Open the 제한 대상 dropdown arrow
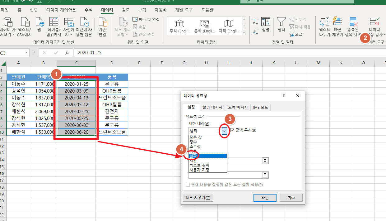This screenshot has height=221, width=386. 224,130
